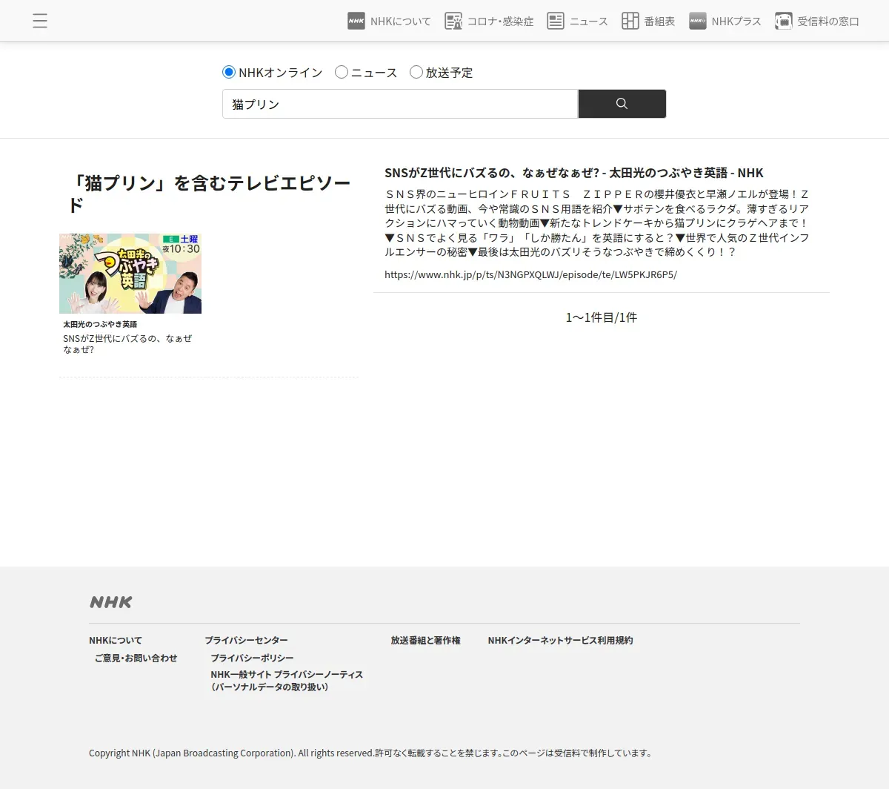The height and width of the screenshot is (789, 889).
Task: Click the NHKについて header icon
Action: pyautogui.click(x=356, y=21)
